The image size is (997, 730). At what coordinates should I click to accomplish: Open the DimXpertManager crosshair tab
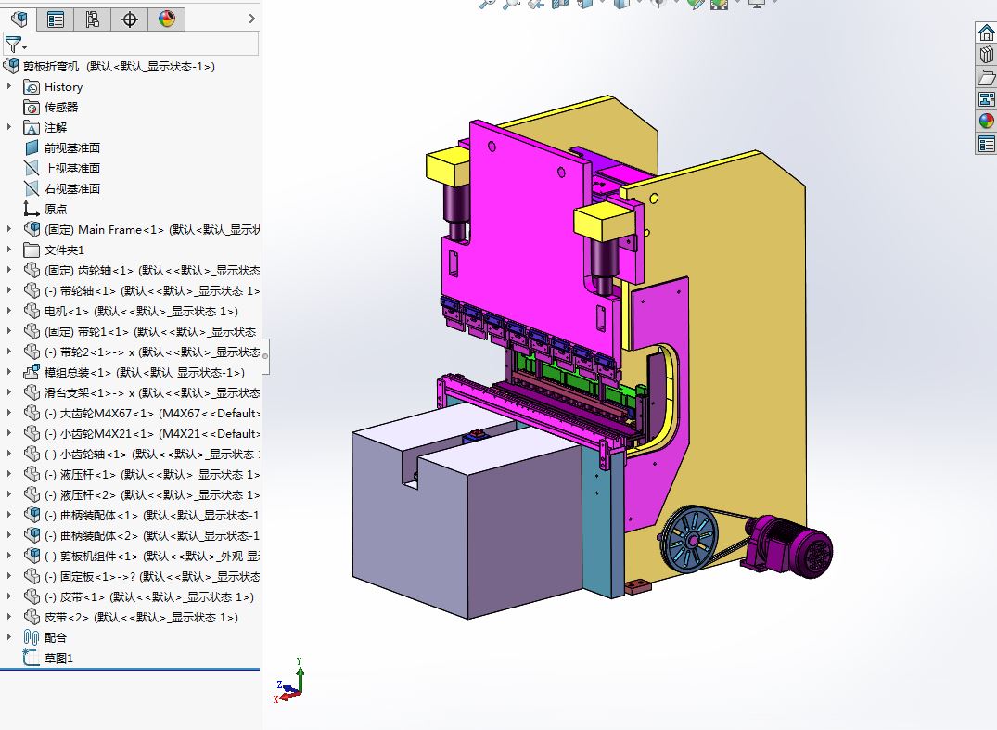(130, 19)
